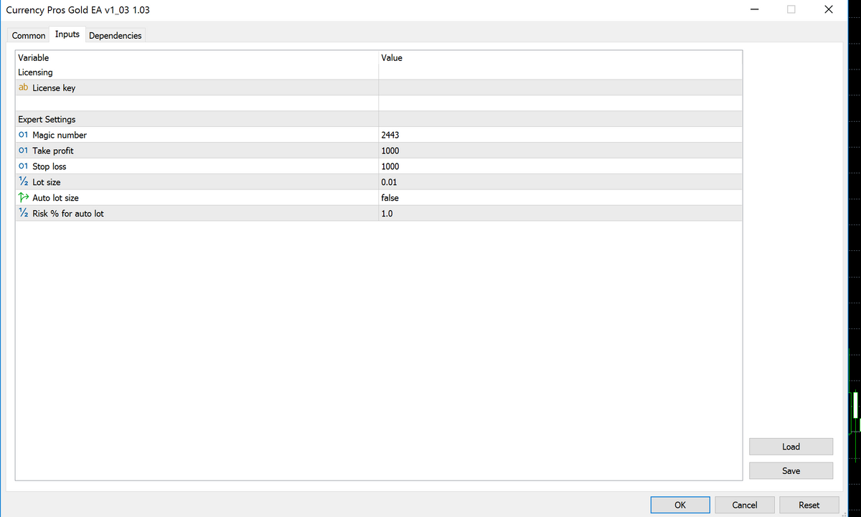861x517 pixels.
Task: Select the Lot size label
Action: (47, 182)
